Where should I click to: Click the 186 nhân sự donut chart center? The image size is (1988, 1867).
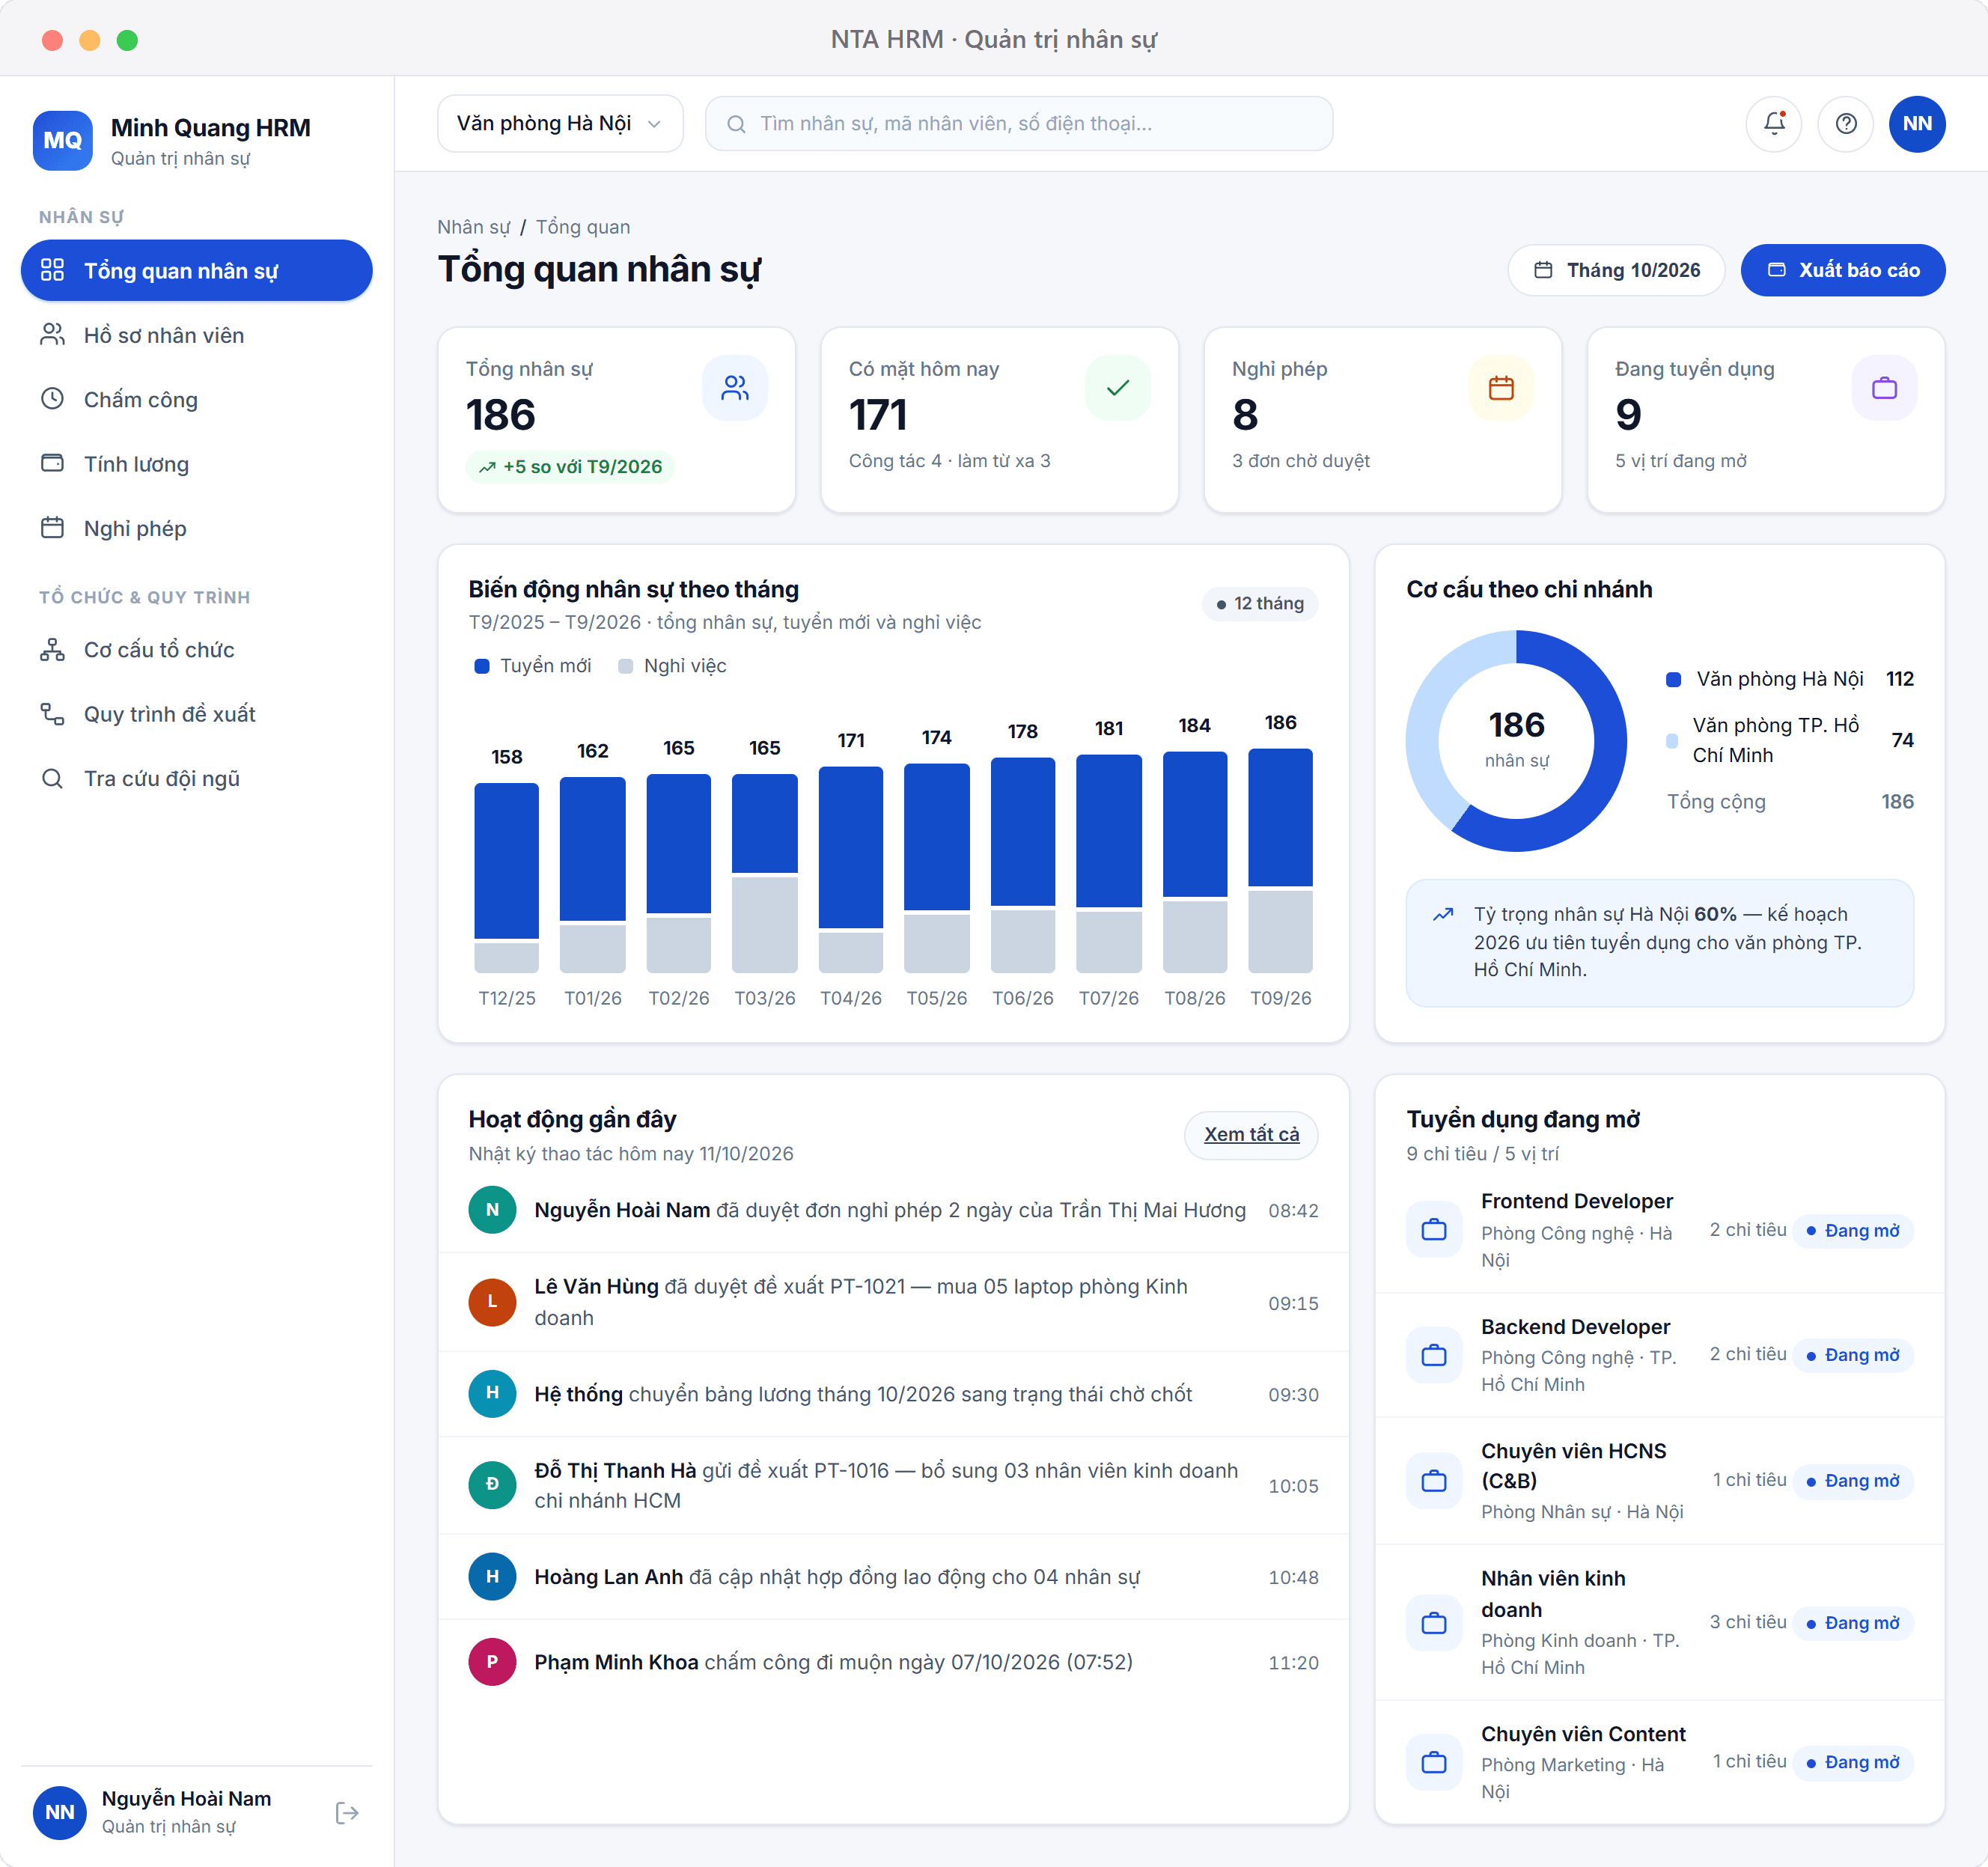click(x=1516, y=739)
